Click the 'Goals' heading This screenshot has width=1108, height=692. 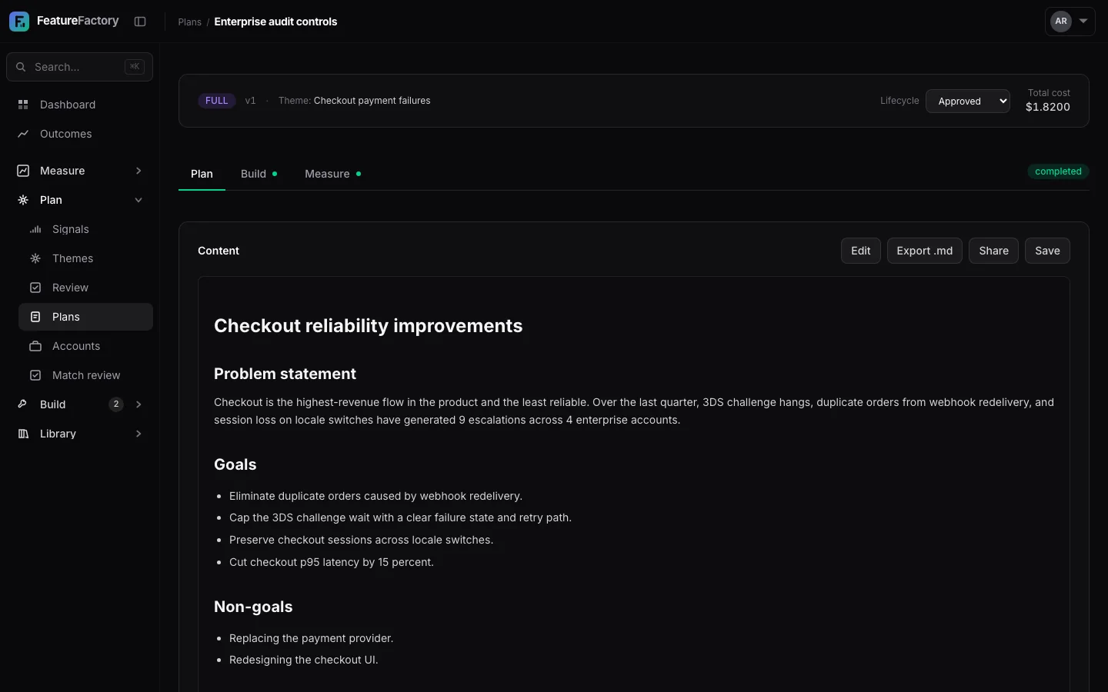(x=235, y=464)
